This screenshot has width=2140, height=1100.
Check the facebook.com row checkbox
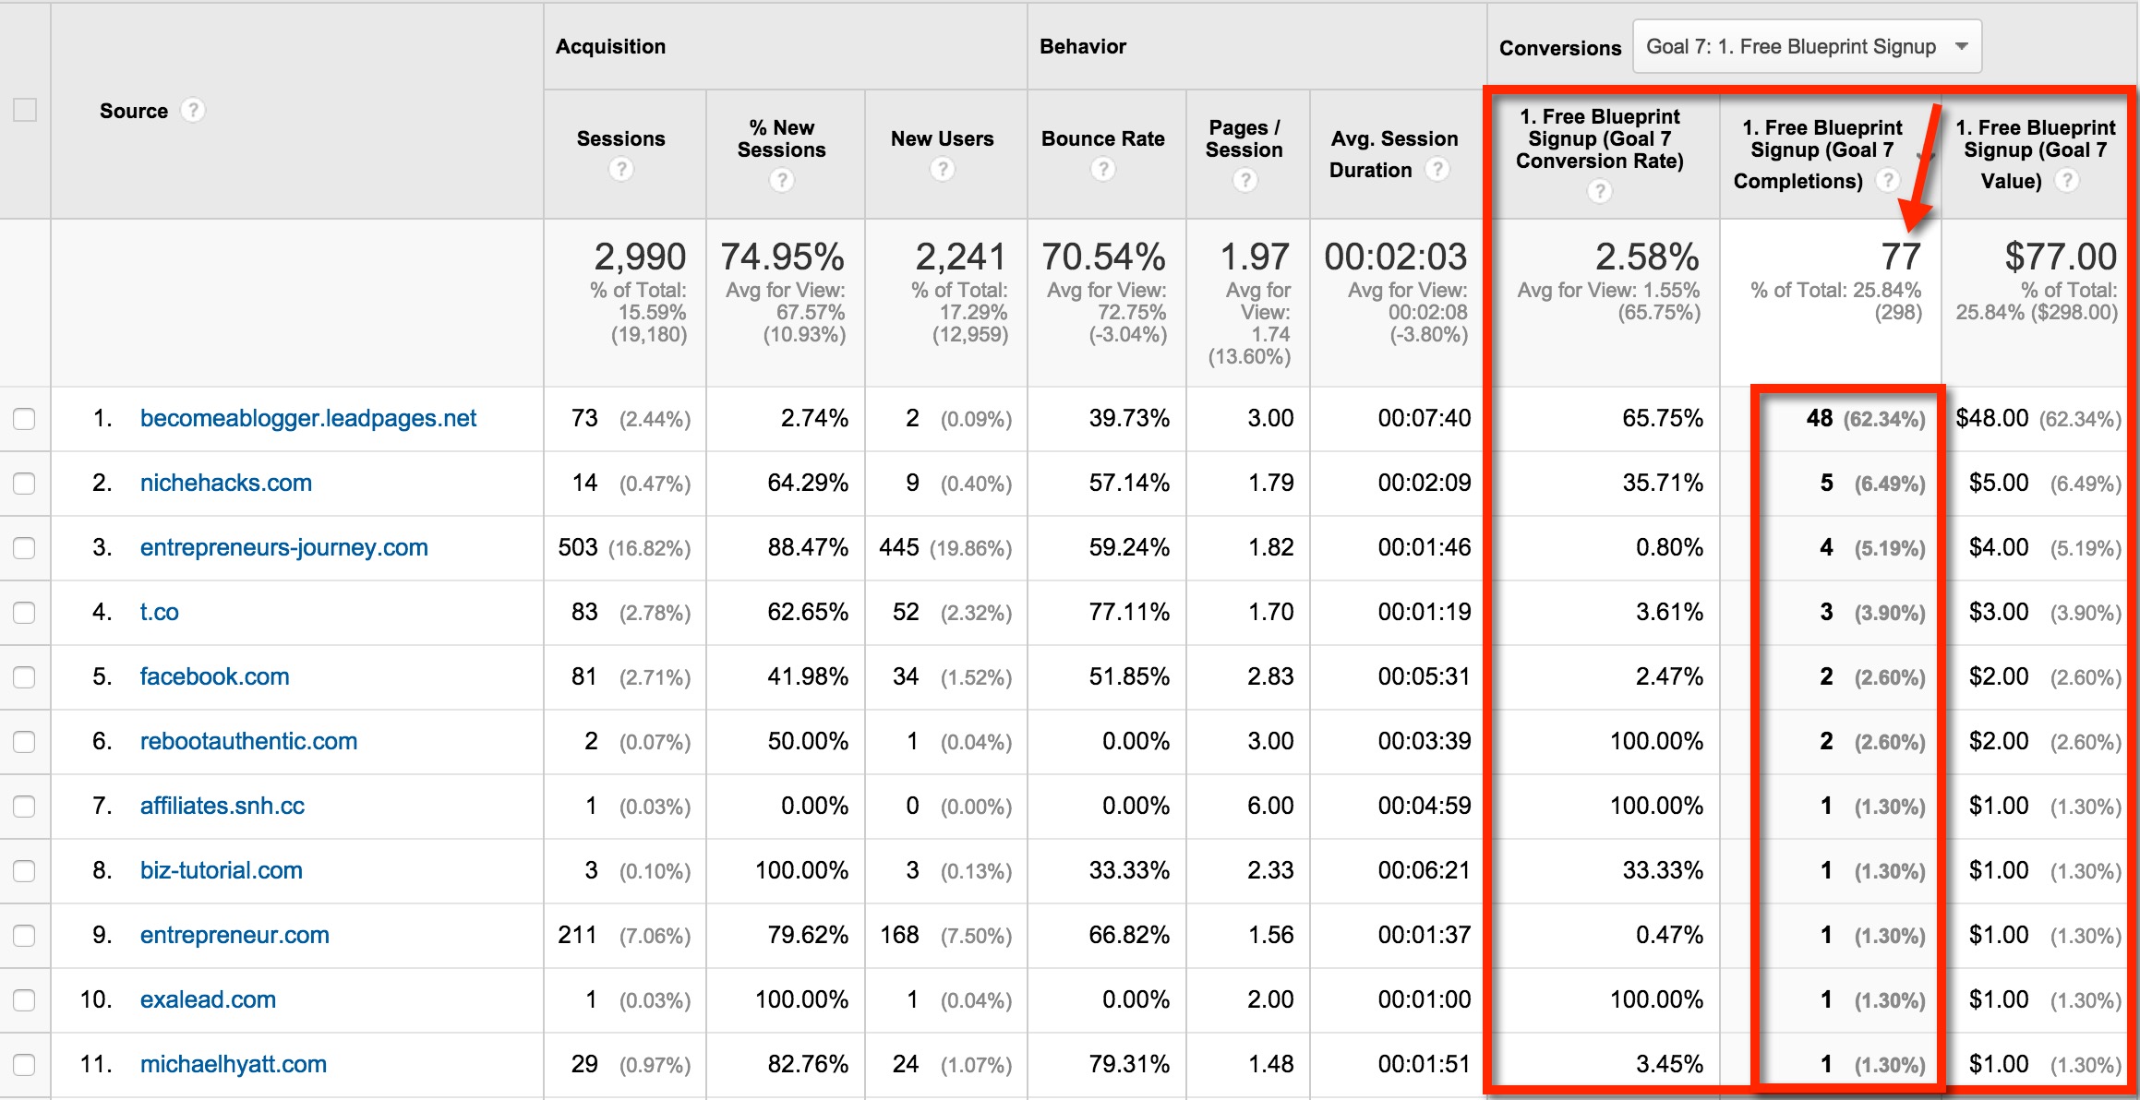pyautogui.click(x=24, y=677)
